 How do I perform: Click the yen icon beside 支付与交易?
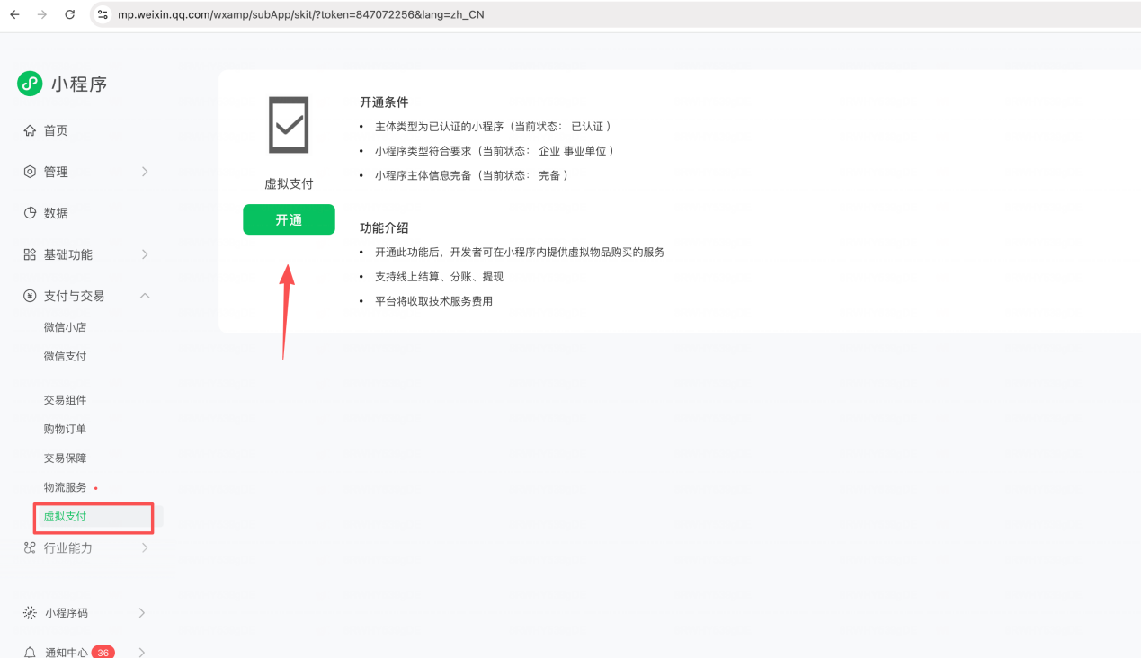pyautogui.click(x=30, y=296)
